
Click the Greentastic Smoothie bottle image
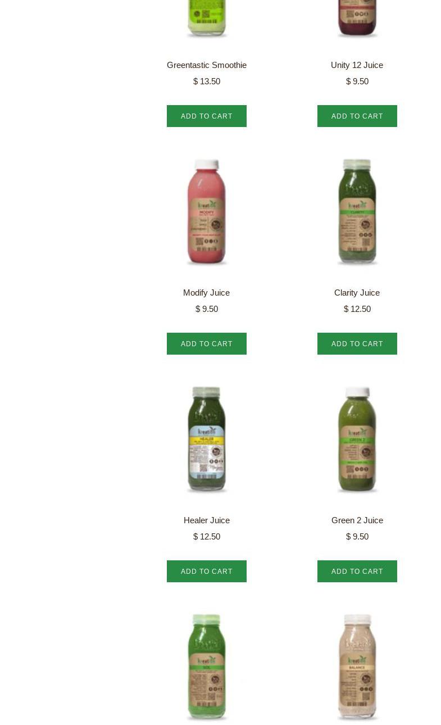point(207,19)
